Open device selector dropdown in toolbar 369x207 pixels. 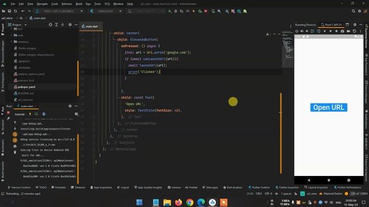(59, 11)
